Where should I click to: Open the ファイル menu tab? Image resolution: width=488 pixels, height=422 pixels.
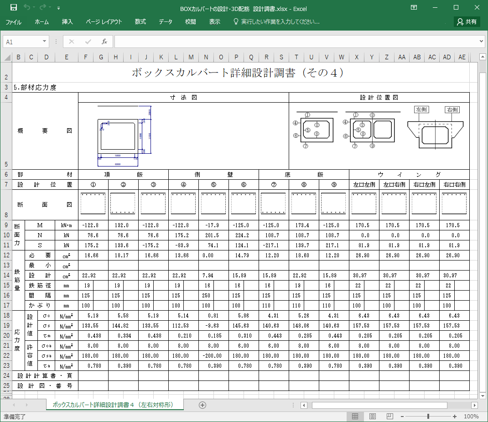13,22
